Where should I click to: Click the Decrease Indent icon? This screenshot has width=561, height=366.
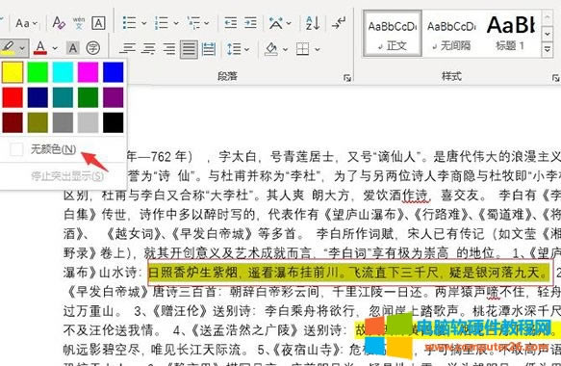click(x=230, y=23)
